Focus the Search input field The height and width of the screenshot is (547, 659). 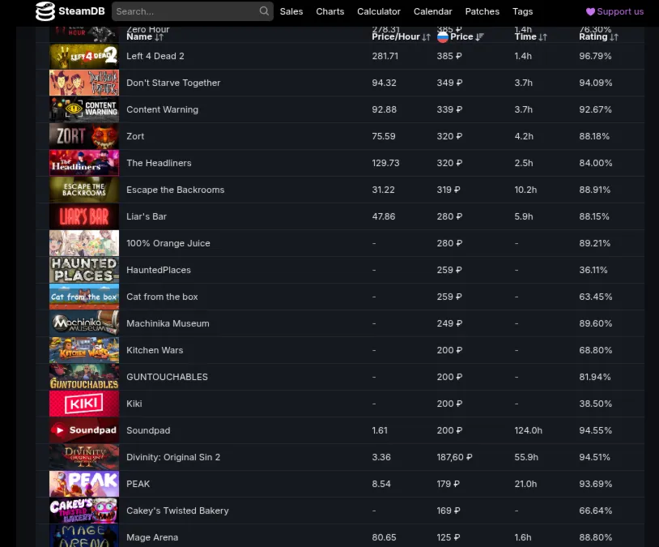point(193,11)
